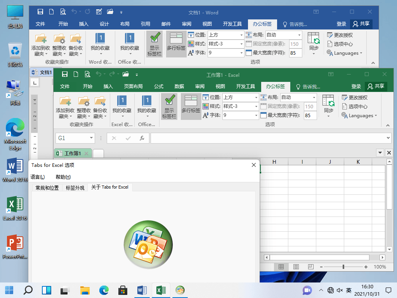Expand 位置 dropdown in Excel ribbon

point(256,97)
